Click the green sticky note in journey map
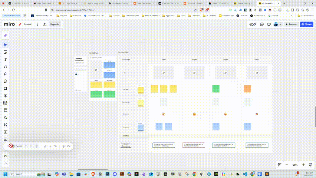316x178 pixels. [216, 89]
